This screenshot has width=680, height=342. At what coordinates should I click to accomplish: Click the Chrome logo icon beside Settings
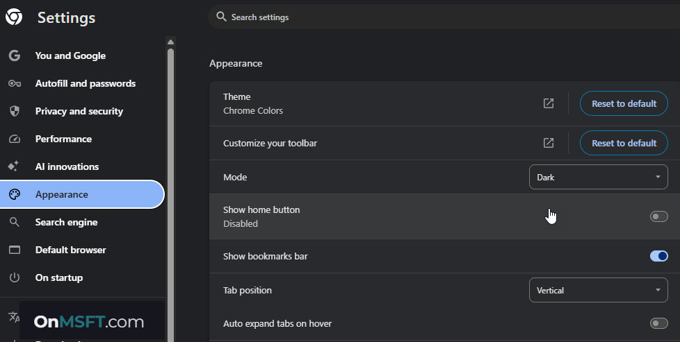[14, 17]
